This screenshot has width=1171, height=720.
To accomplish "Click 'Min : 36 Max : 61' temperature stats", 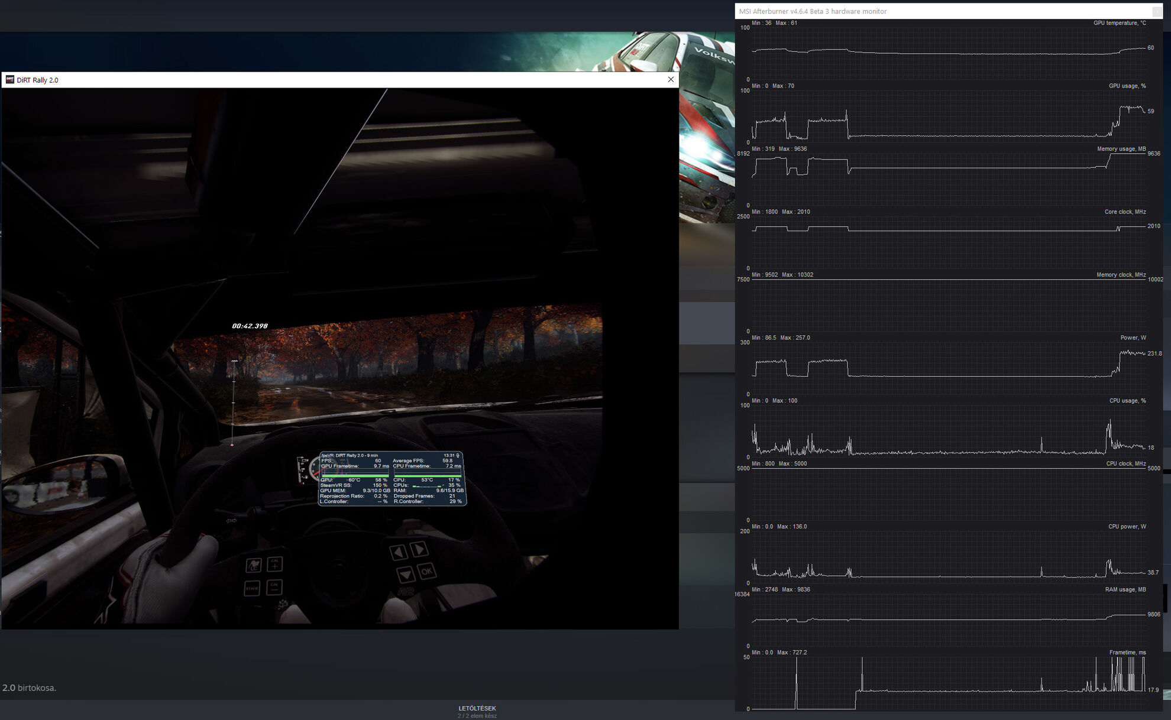I will point(774,23).
